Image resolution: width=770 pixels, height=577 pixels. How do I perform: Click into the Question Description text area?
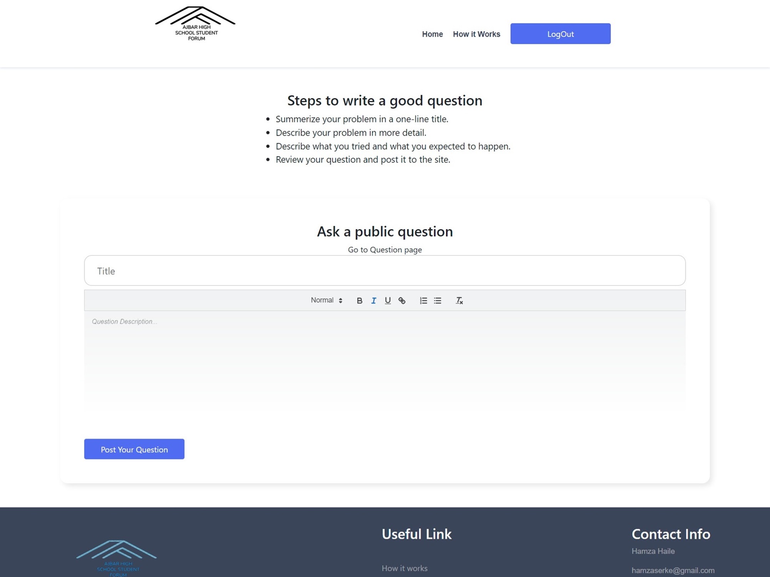385,362
